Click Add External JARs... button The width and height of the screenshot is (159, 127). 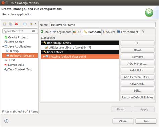138,77
